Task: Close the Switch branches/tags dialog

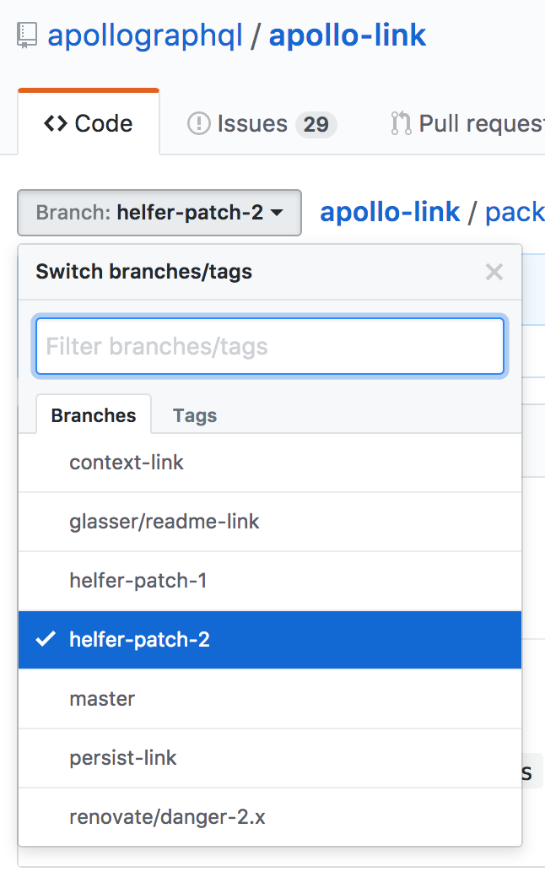Action: [x=493, y=272]
